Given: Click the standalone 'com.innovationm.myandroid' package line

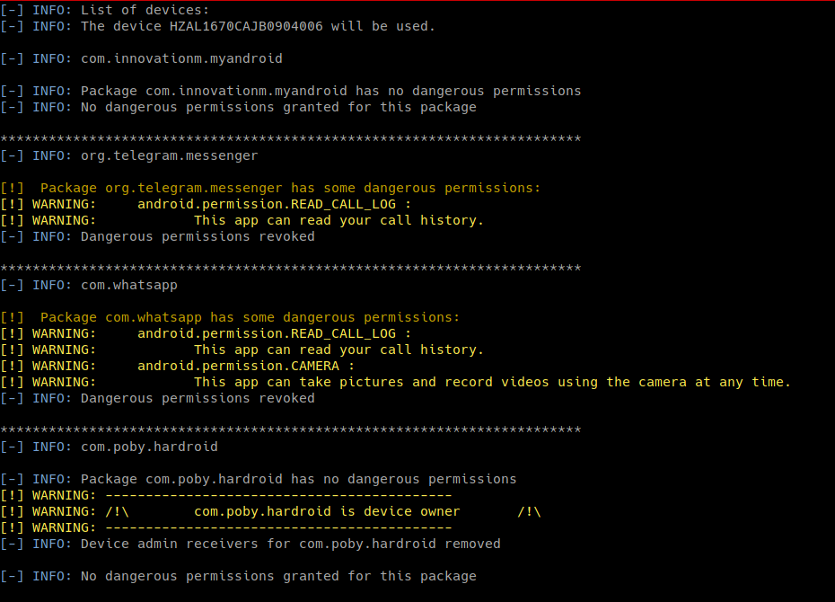Looking at the screenshot, I should pos(141,58).
